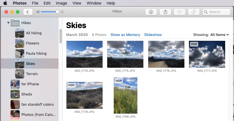Click the thumbnail size zoom slider knob

tap(57, 12)
